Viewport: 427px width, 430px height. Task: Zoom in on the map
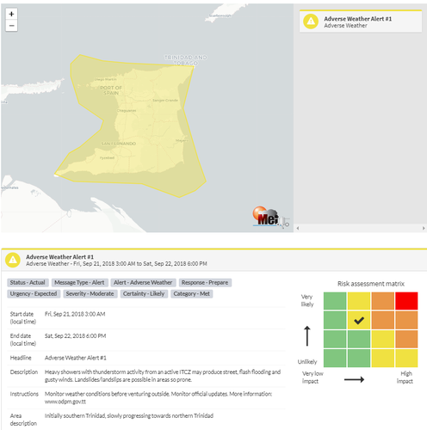(11, 14)
